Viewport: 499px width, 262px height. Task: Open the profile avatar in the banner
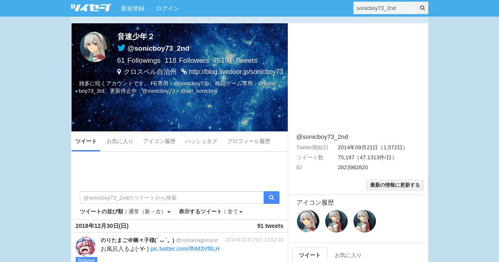click(x=95, y=47)
